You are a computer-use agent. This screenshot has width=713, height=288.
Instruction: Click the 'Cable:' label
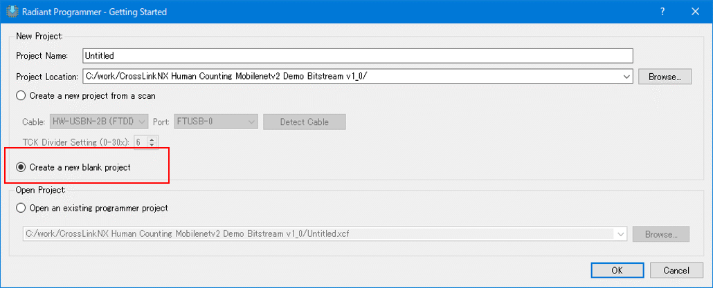35,122
